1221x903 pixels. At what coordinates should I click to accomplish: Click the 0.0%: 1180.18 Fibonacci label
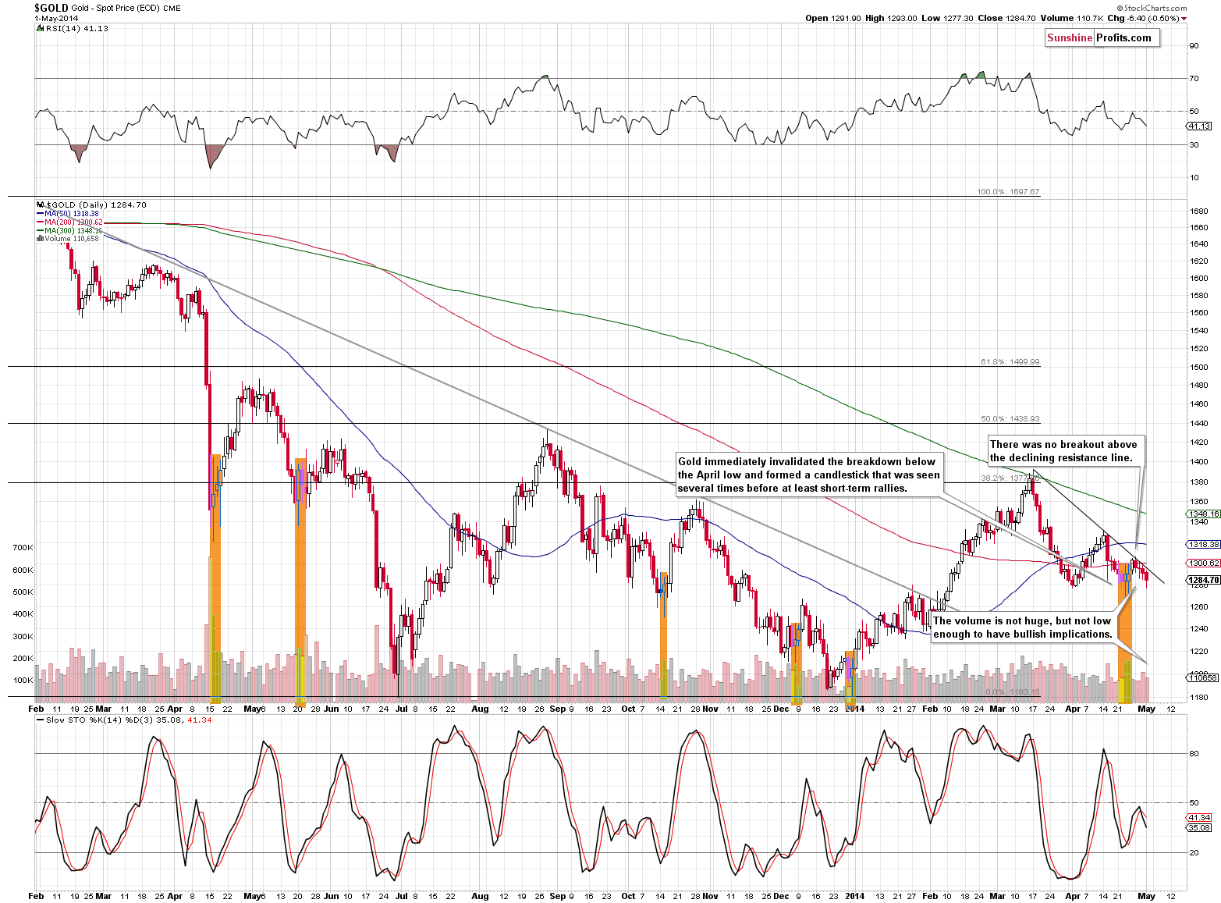tap(1013, 692)
